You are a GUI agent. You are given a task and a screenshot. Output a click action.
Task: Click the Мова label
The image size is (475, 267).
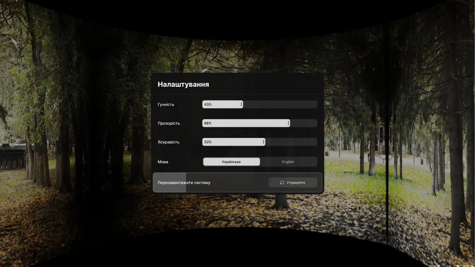(x=162, y=162)
